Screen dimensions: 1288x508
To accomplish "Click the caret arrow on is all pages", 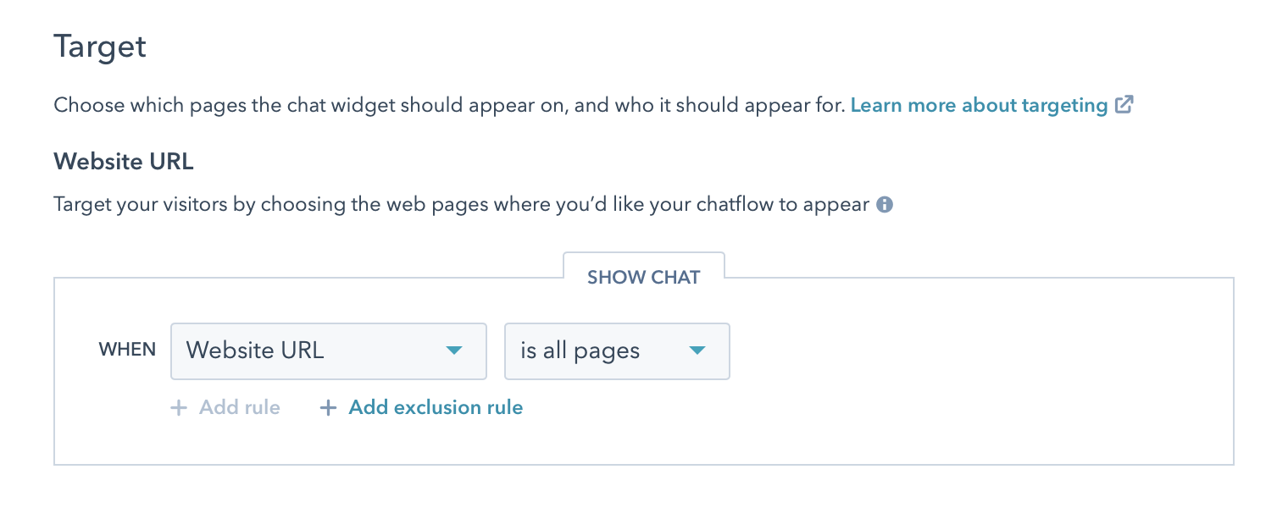I will click(x=697, y=351).
